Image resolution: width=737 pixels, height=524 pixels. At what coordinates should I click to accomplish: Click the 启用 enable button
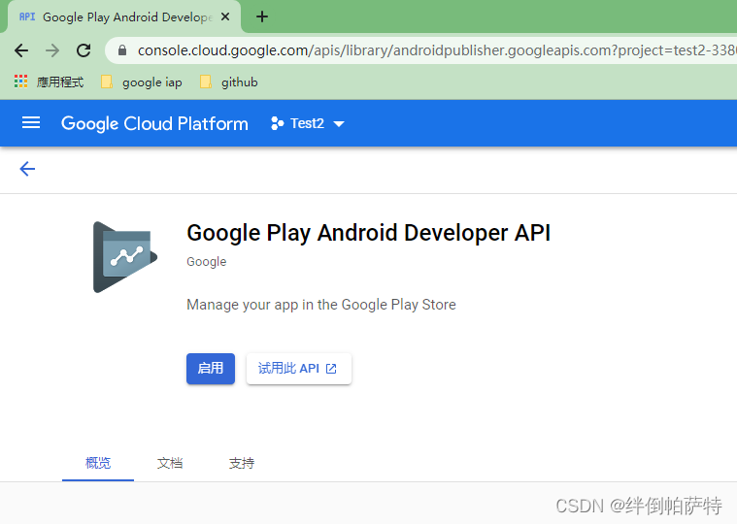(x=211, y=369)
